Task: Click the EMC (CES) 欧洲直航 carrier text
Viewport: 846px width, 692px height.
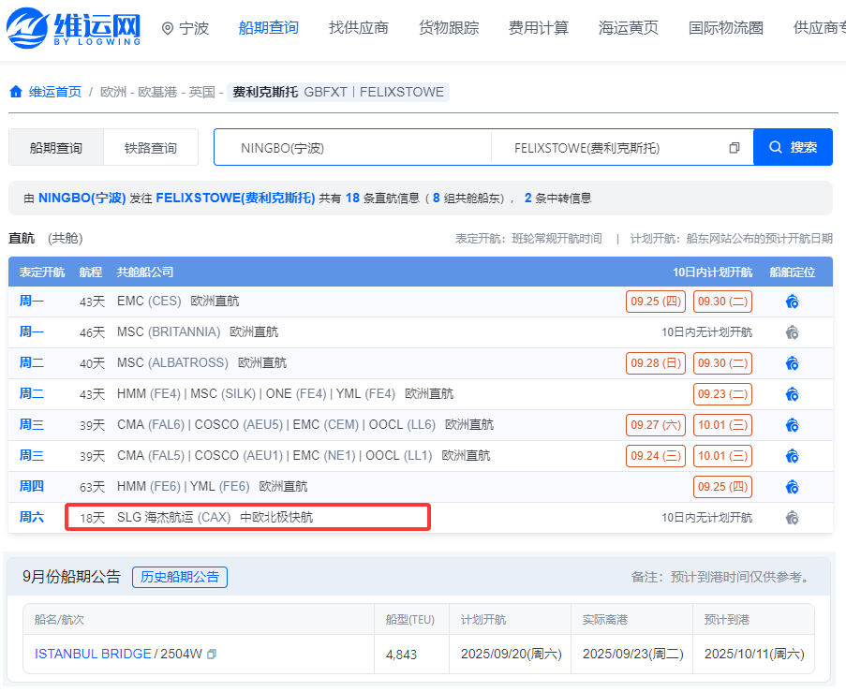Action: 178,301
